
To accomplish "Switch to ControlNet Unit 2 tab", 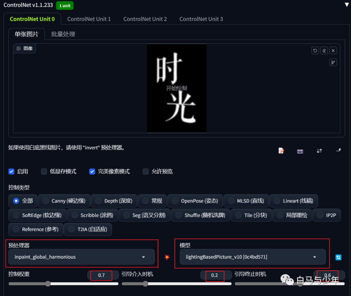I will [145, 19].
